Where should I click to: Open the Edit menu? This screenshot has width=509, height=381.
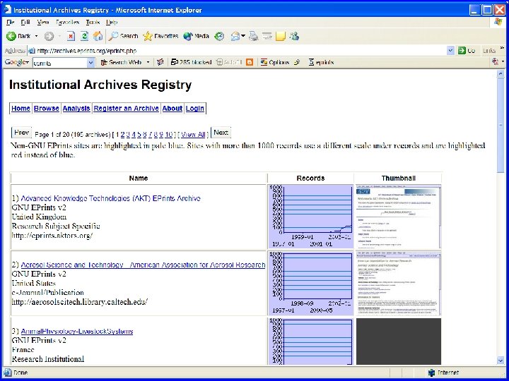(x=25, y=22)
